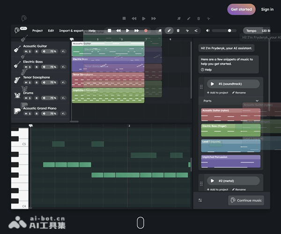Open settings sliders icon beside Continue music
Viewport: 281px width, 234px height.
click(200, 200)
